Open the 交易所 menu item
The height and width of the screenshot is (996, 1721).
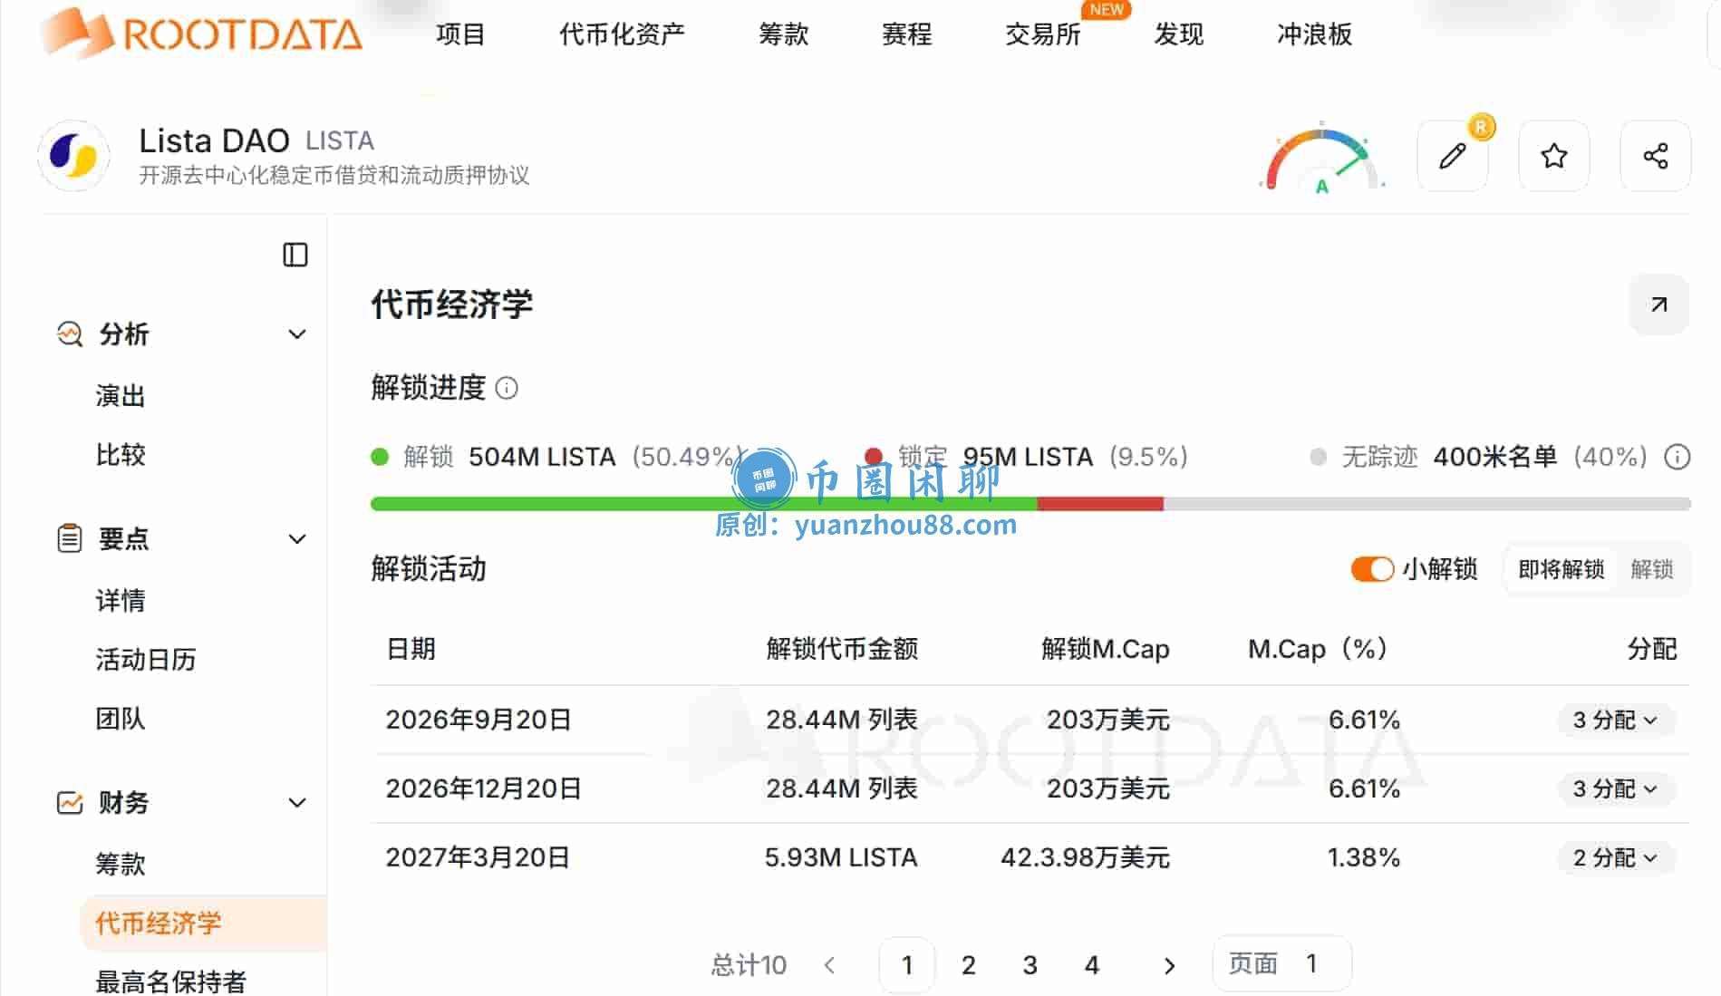click(x=1043, y=34)
